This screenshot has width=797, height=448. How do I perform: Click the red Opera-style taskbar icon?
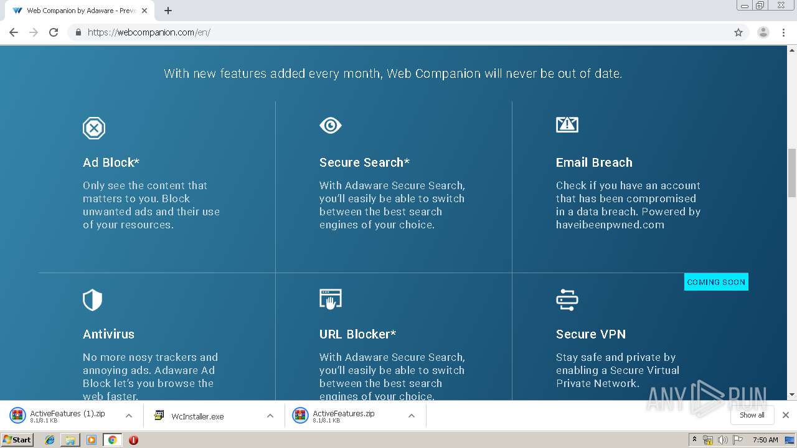click(133, 440)
